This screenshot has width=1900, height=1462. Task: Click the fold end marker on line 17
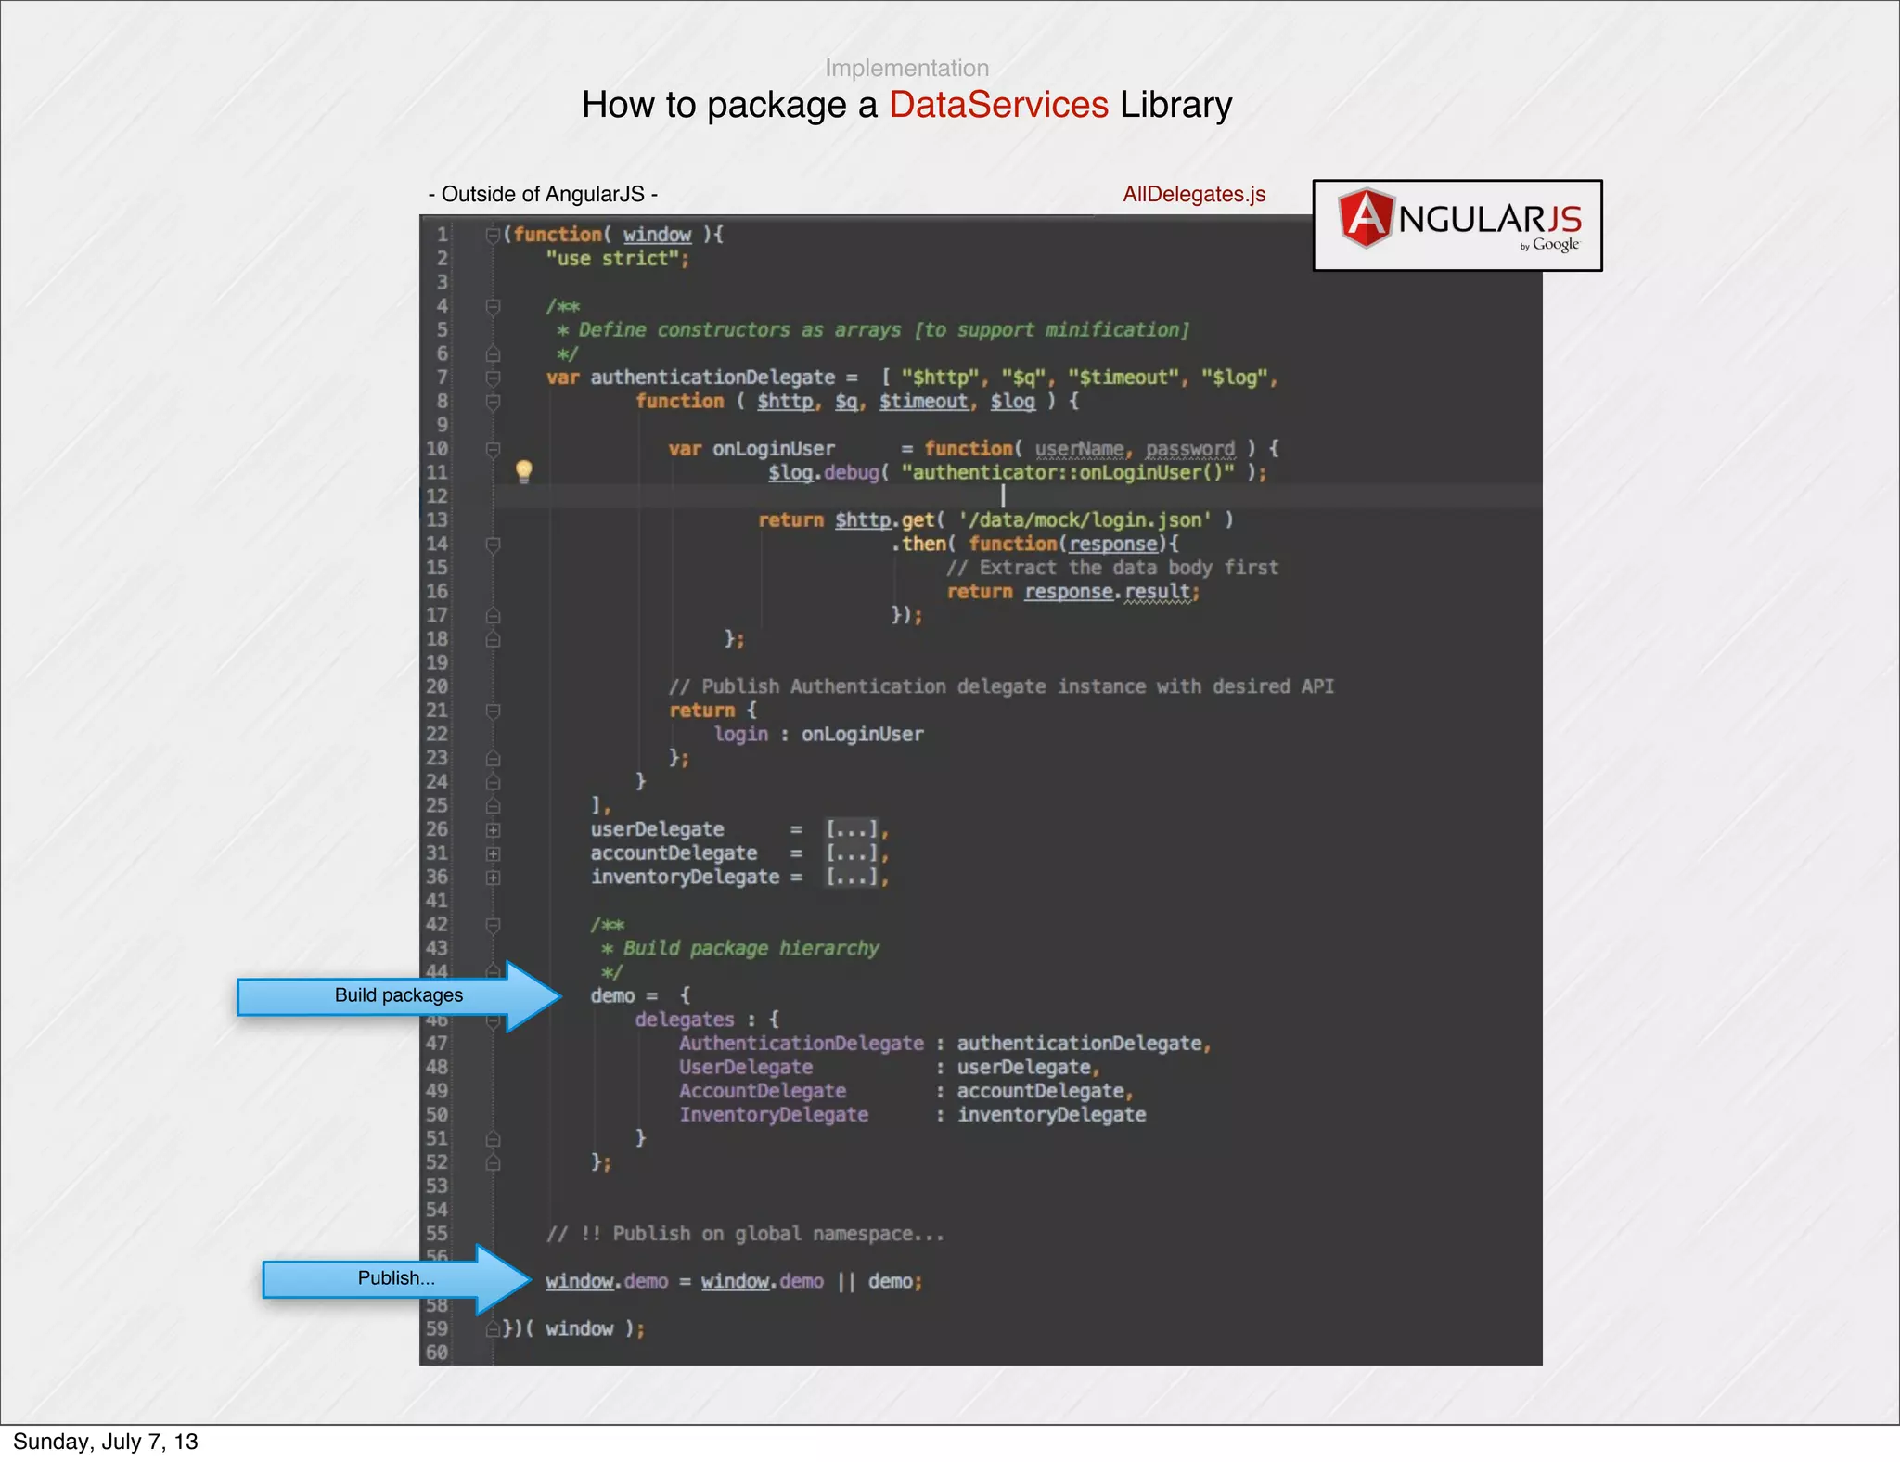tap(494, 616)
